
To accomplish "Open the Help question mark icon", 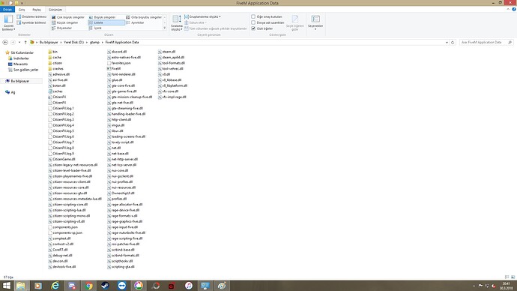I will pyautogui.click(x=514, y=10).
